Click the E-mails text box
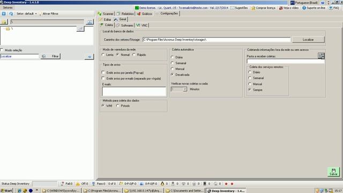 pos(134,92)
